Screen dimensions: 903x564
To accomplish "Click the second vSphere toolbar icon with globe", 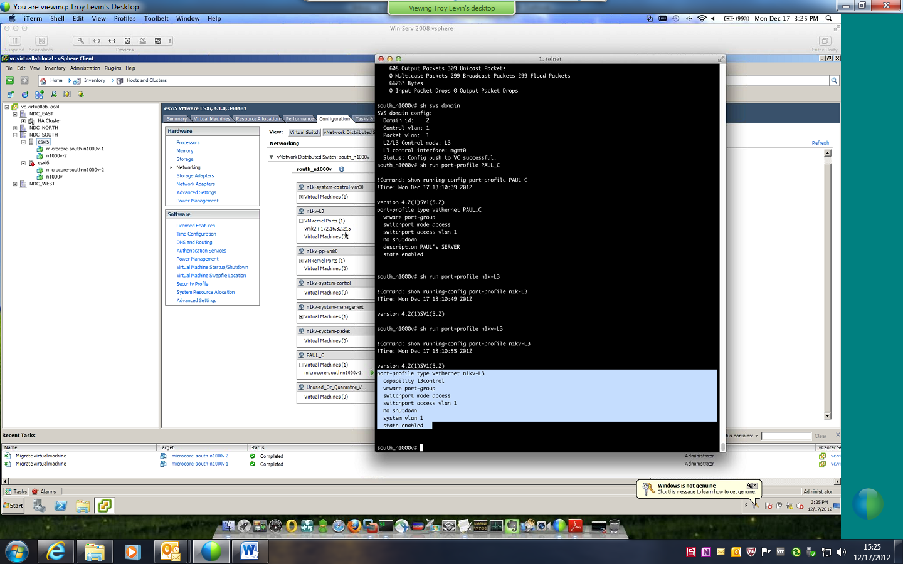I will click(25, 95).
